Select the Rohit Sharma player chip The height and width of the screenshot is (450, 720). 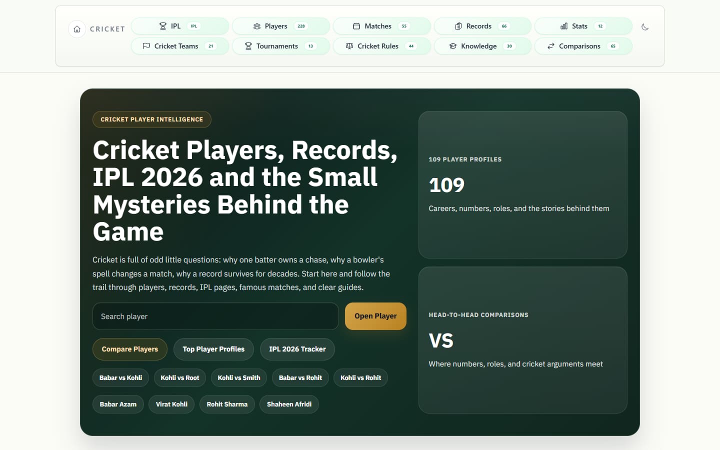(227, 404)
